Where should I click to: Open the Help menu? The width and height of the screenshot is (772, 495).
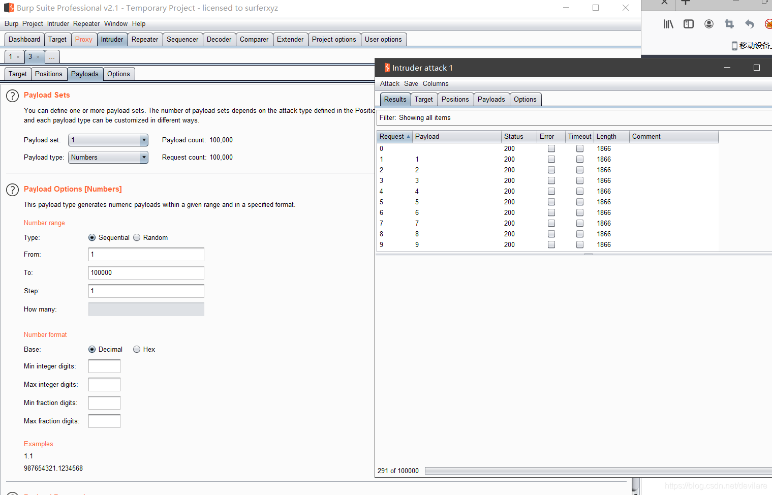coord(139,24)
